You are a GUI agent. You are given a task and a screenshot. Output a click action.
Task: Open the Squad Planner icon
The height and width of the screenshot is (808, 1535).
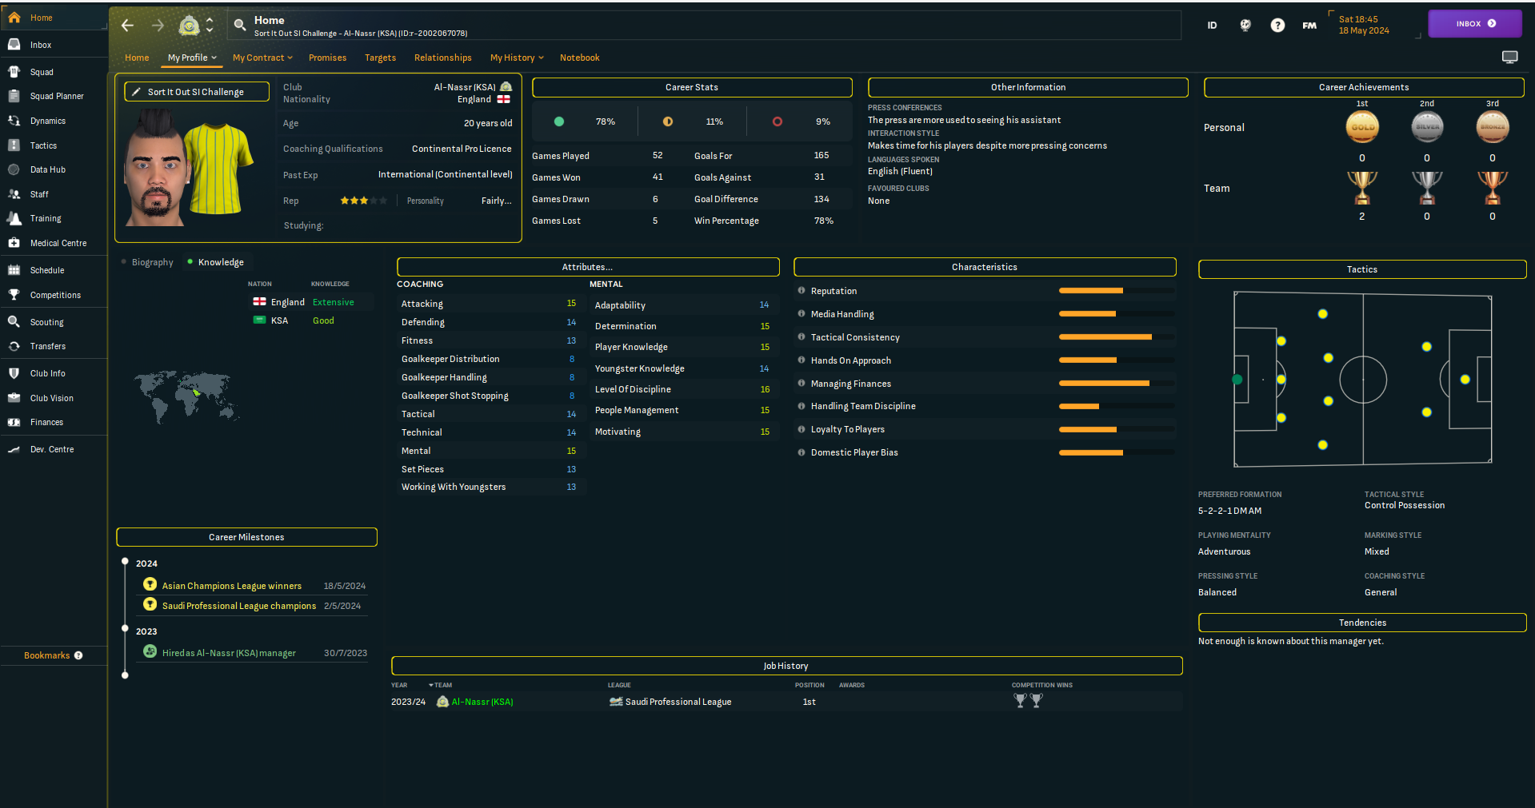(x=14, y=96)
